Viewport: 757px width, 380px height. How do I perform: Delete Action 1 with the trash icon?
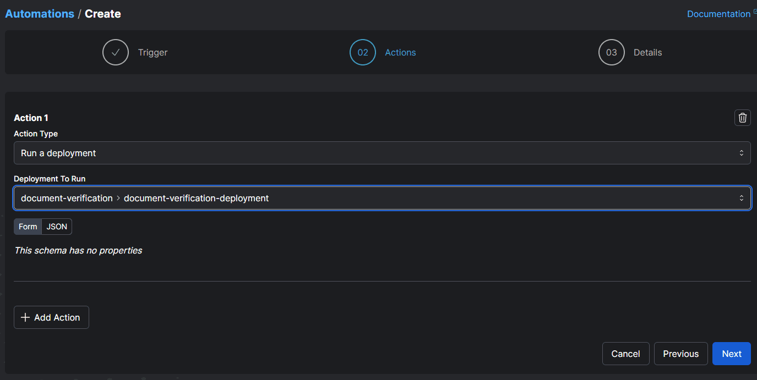tap(742, 118)
